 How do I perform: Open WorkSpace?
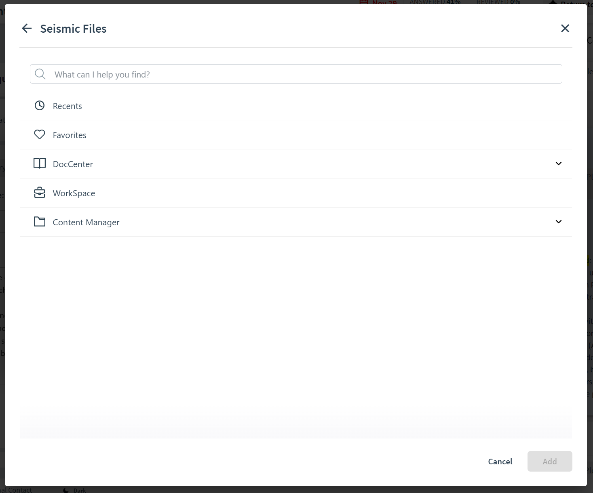point(296,193)
